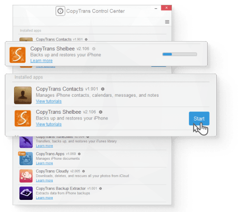Open settings gear next to CopyTrans Shelbee v2.106 beside Start button

tap(100, 112)
